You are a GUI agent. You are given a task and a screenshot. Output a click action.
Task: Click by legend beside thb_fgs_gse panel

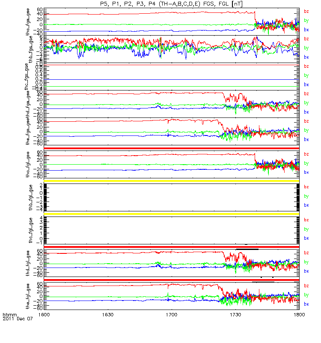tap(306, 48)
